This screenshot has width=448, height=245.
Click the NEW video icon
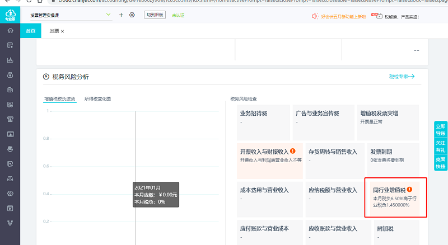click(x=376, y=16)
